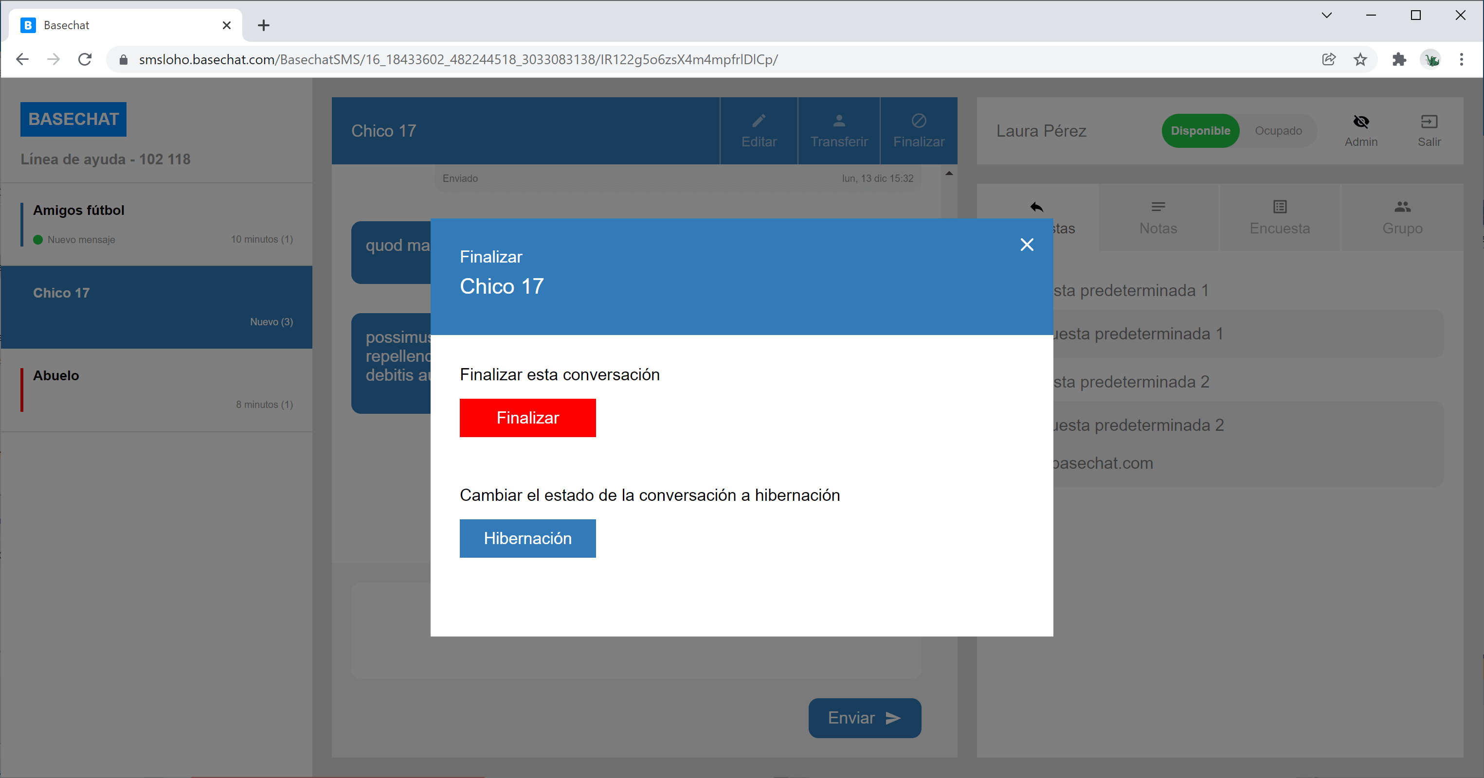The width and height of the screenshot is (1484, 778).
Task: Click the Salir logout icon
Action: coord(1429,122)
